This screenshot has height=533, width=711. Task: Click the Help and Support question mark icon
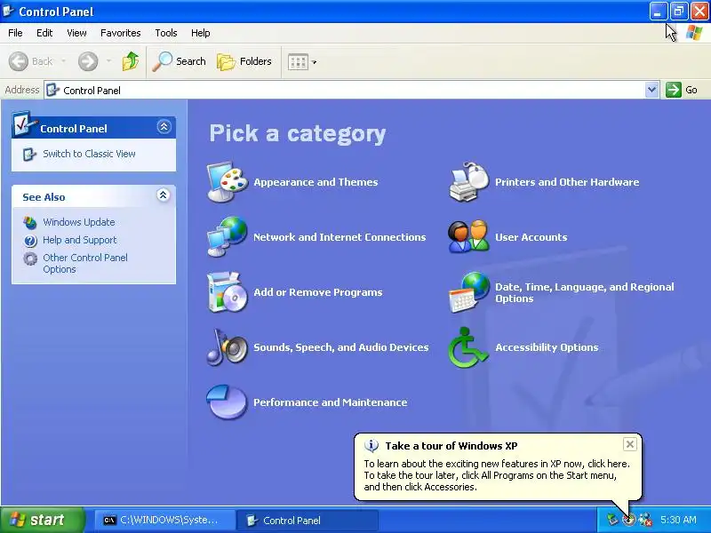(x=30, y=240)
